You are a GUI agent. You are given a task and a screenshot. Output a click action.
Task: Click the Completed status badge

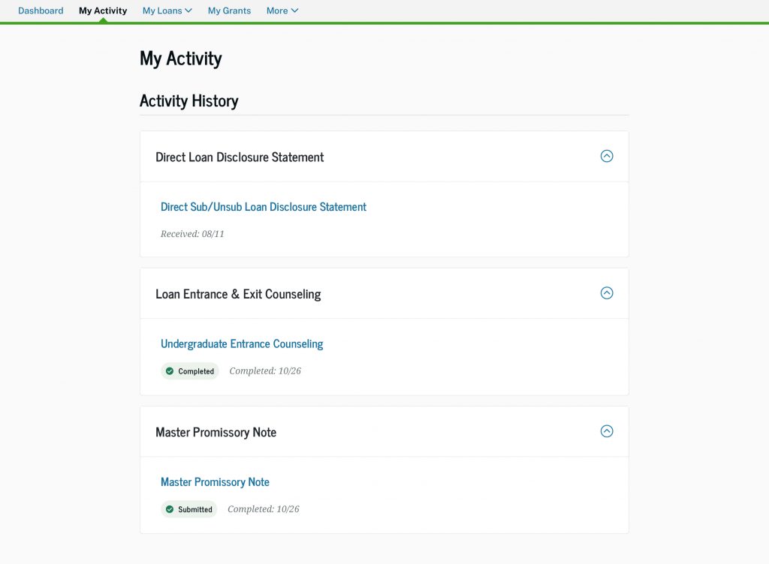(x=190, y=370)
